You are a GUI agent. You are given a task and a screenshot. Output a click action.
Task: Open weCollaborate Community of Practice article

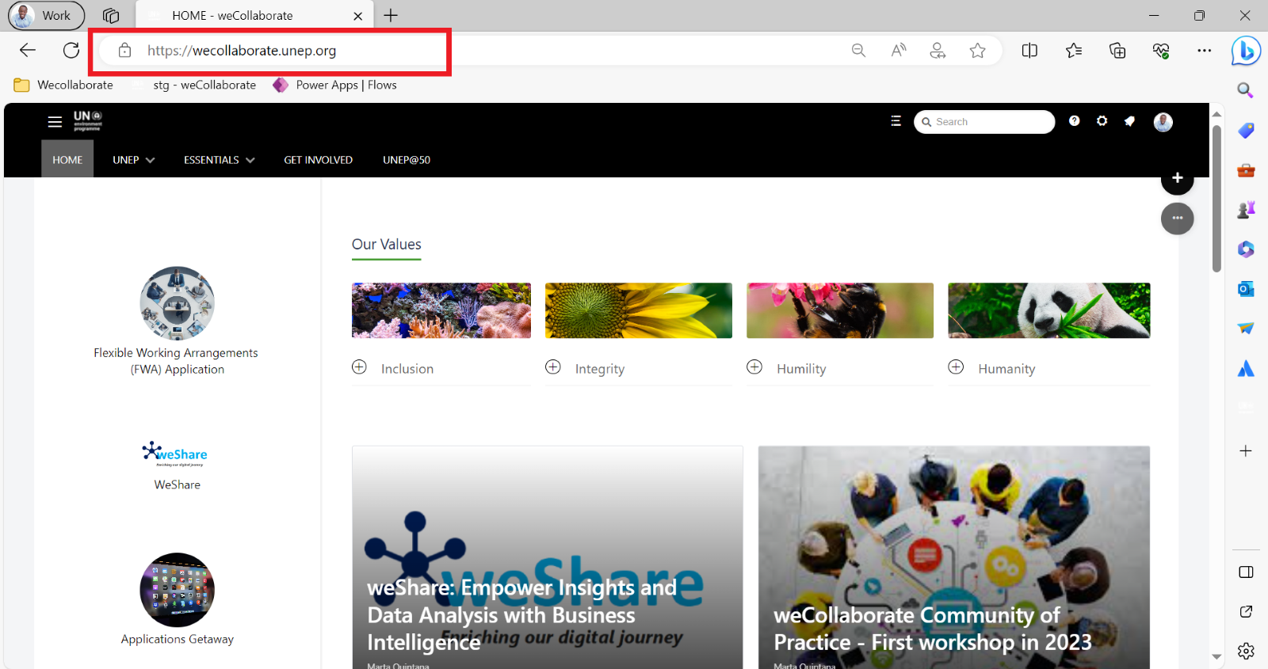click(x=954, y=557)
